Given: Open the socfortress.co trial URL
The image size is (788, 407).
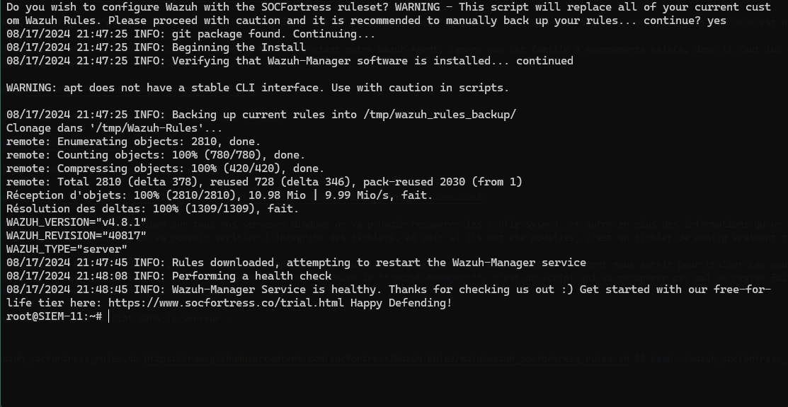Looking at the screenshot, I should pyautogui.click(x=226, y=303).
